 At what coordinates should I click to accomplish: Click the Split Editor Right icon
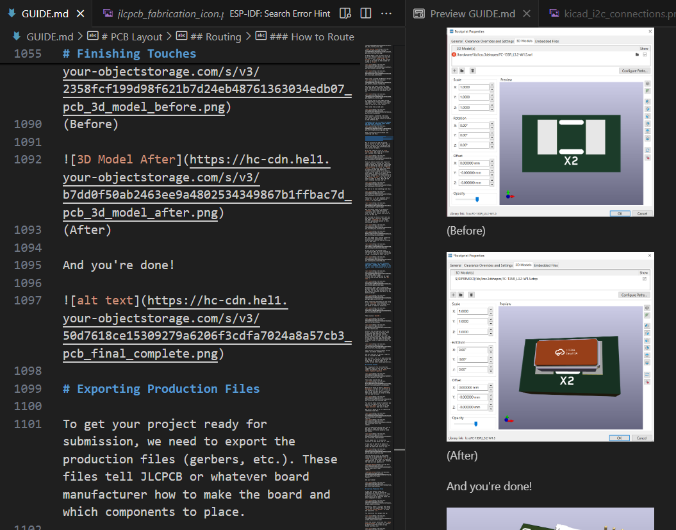[x=365, y=13]
